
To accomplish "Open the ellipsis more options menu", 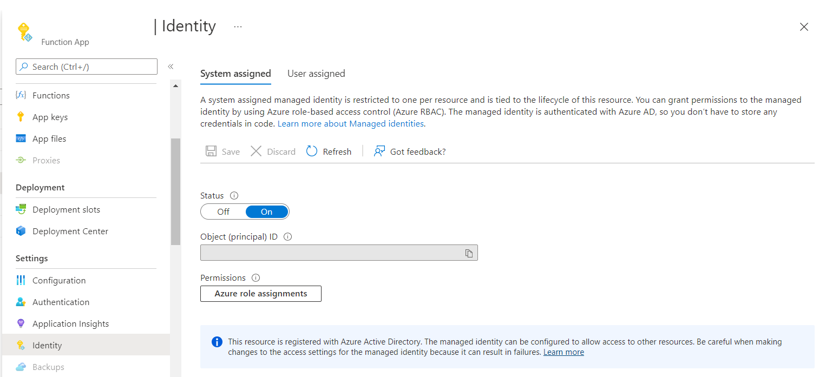I will click(x=238, y=27).
